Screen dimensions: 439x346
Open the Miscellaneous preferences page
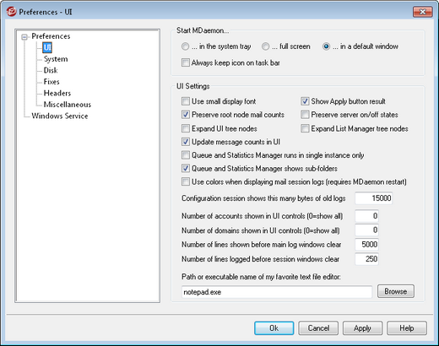tap(68, 105)
